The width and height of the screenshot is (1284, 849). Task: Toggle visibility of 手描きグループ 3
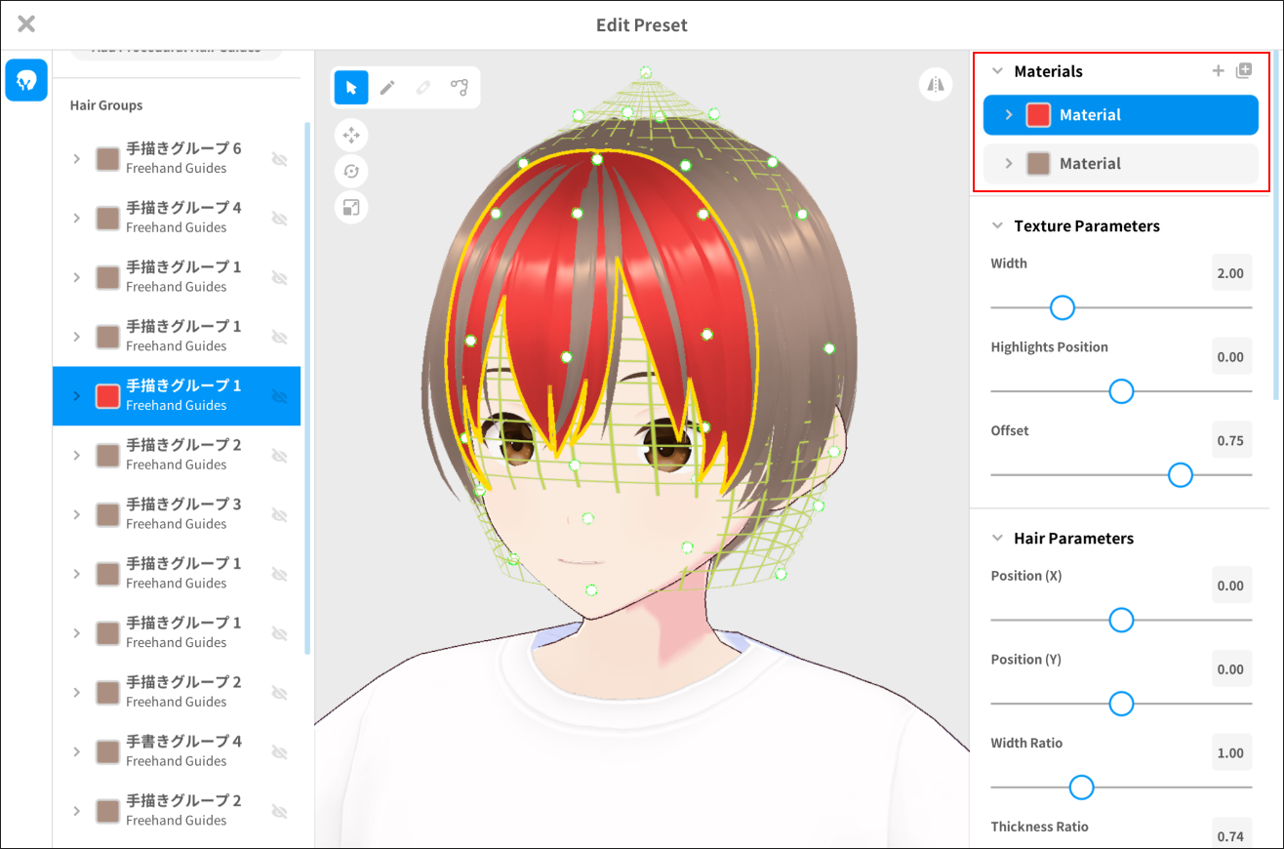[279, 514]
